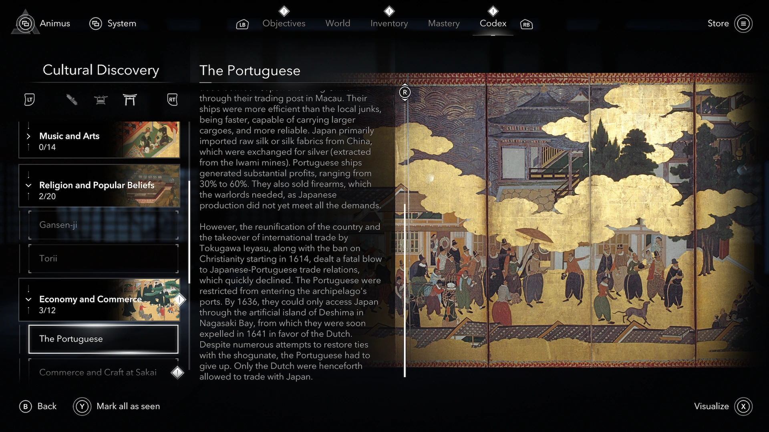The height and width of the screenshot is (432, 769).
Task: Select the table-shaped category filter icon
Action: (101, 100)
